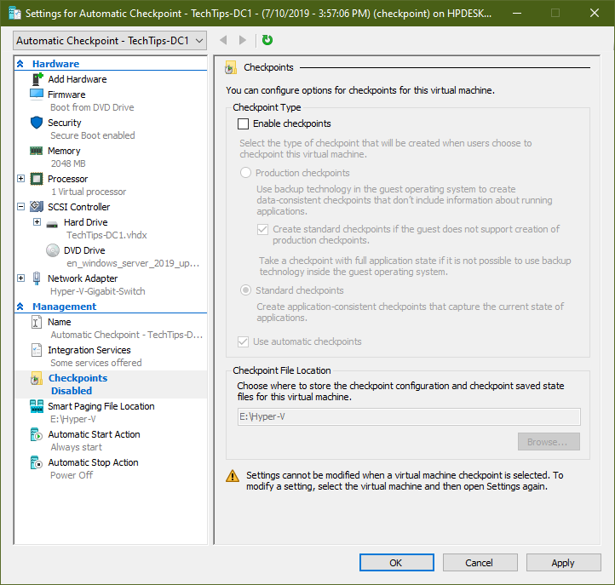Image resolution: width=615 pixels, height=585 pixels.
Task: Click the Processor icon
Action: (x=37, y=179)
